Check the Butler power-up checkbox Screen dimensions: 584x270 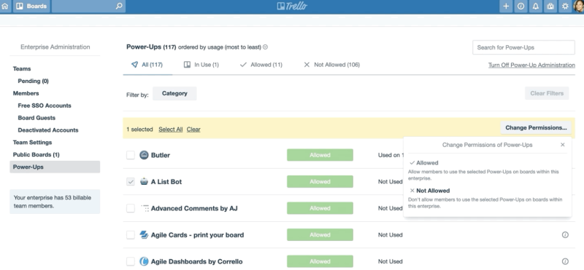[x=131, y=155]
